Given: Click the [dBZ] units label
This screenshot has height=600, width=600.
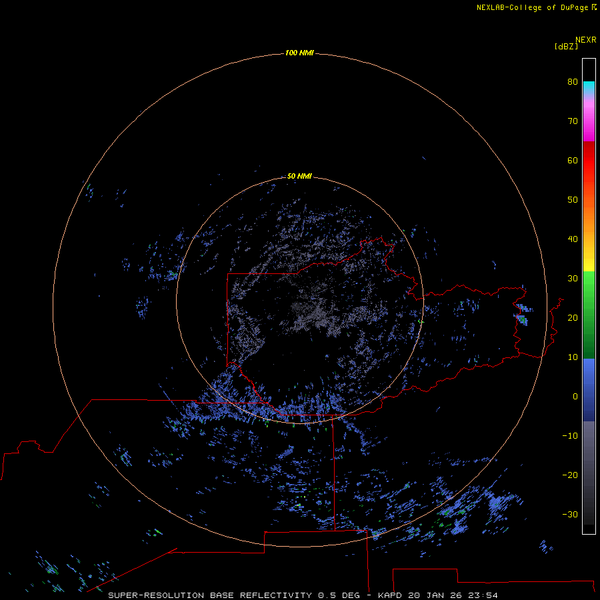Looking at the screenshot, I should [x=566, y=47].
